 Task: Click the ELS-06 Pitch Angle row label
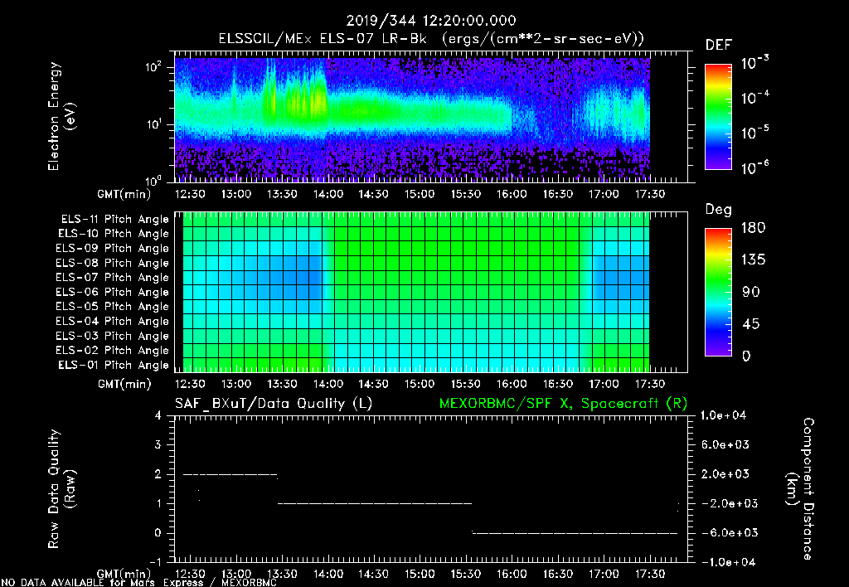[112, 292]
